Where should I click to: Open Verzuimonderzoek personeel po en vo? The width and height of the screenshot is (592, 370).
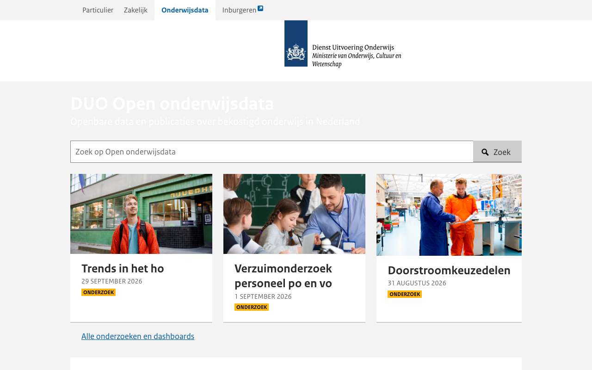click(283, 276)
